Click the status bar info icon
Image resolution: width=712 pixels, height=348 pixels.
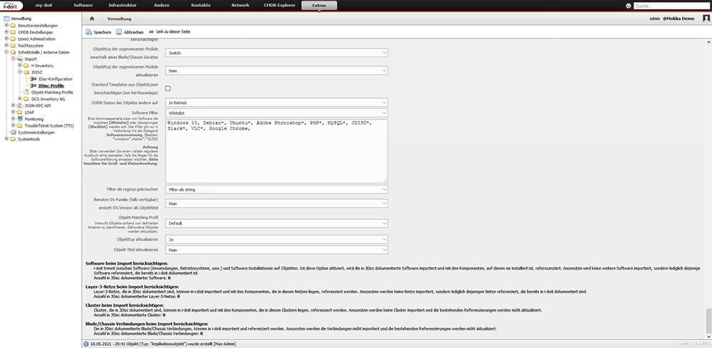coord(86,344)
